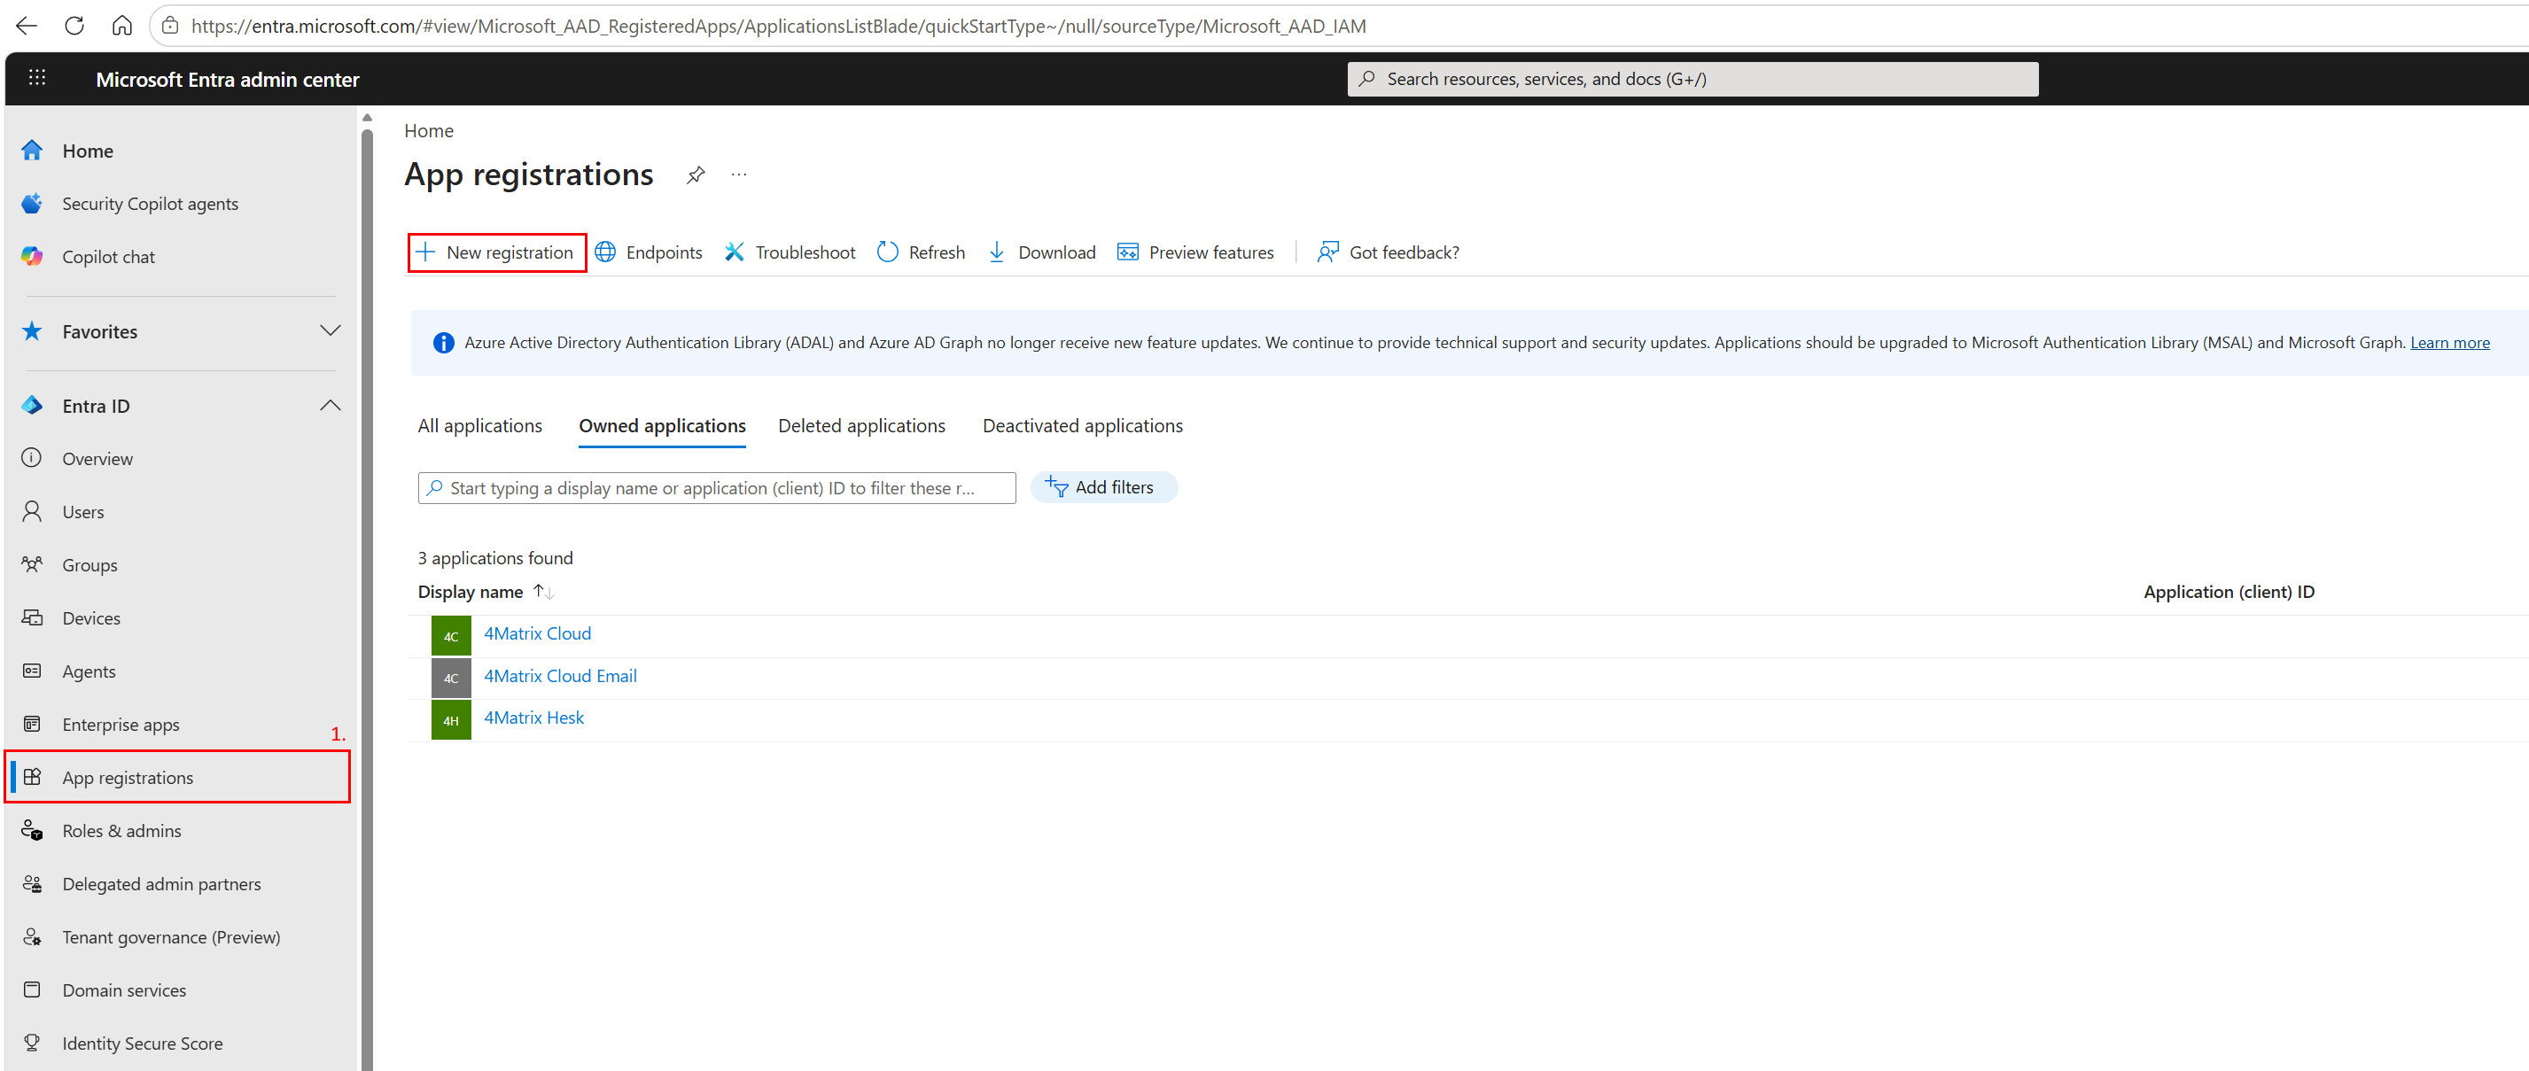Click the Troubleshoot button
Viewport: 2529px width, 1071px height.
click(x=790, y=252)
